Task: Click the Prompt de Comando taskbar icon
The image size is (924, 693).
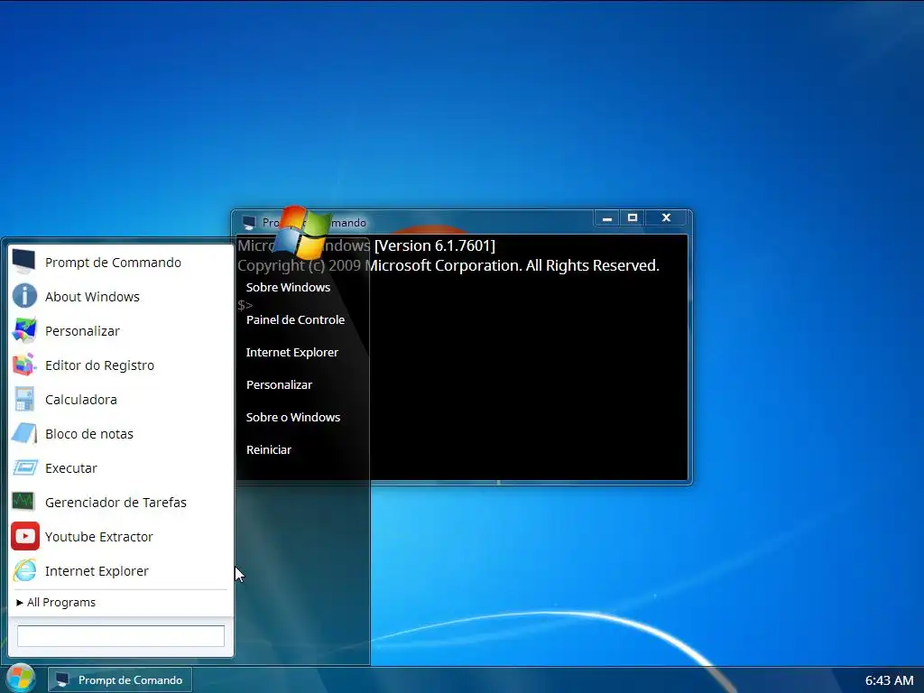Action: 62,680
